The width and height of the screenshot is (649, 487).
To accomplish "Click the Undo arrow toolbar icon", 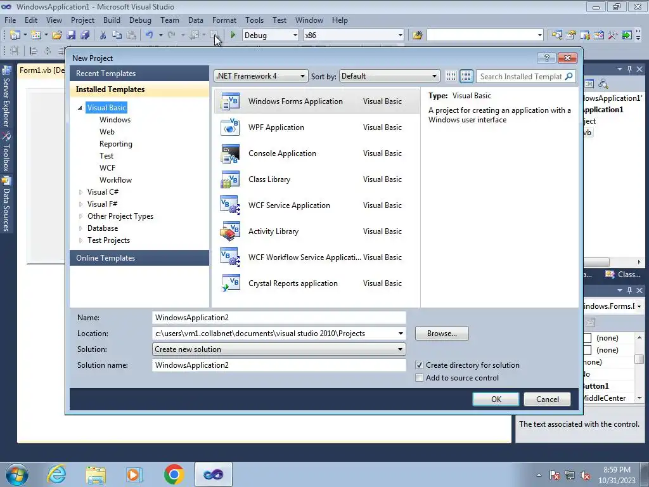I will pyautogui.click(x=149, y=36).
